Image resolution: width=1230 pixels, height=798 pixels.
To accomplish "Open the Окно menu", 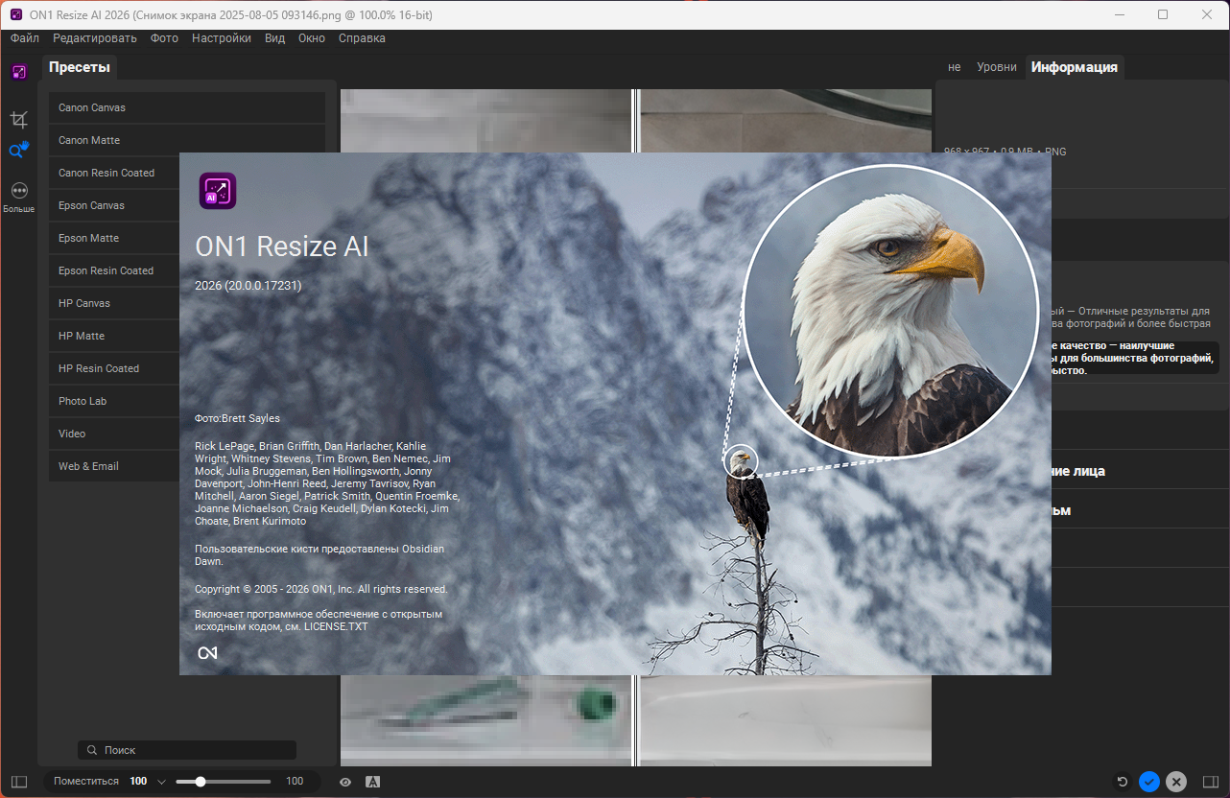I will tap(312, 38).
